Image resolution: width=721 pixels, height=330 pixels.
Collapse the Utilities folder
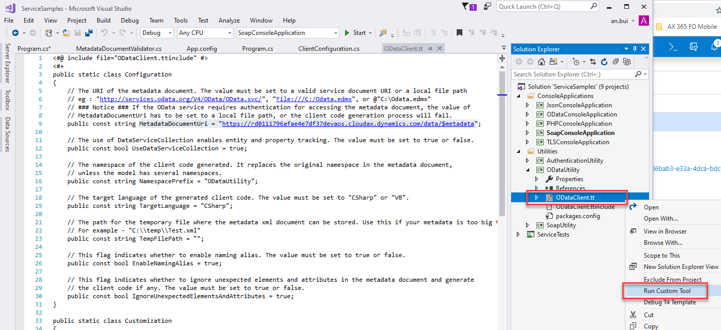click(x=518, y=151)
